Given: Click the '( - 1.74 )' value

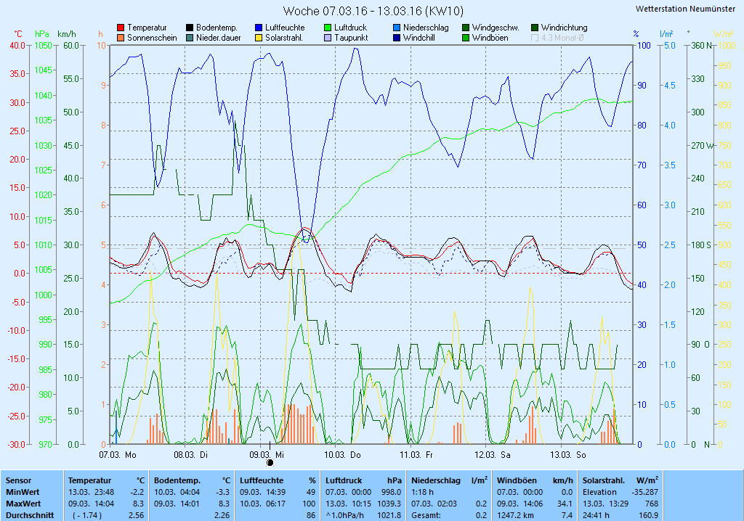Looking at the screenshot, I should pyautogui.click(x=87, y=515).
